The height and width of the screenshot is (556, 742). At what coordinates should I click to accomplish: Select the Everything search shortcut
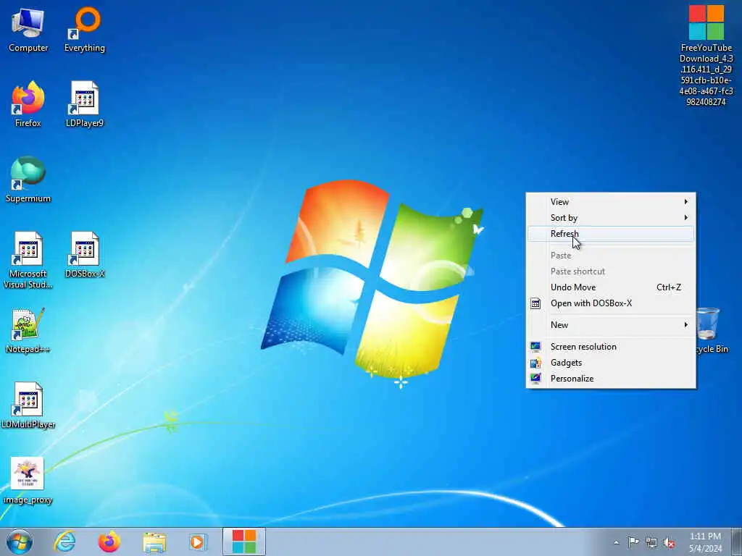point(85,29)
